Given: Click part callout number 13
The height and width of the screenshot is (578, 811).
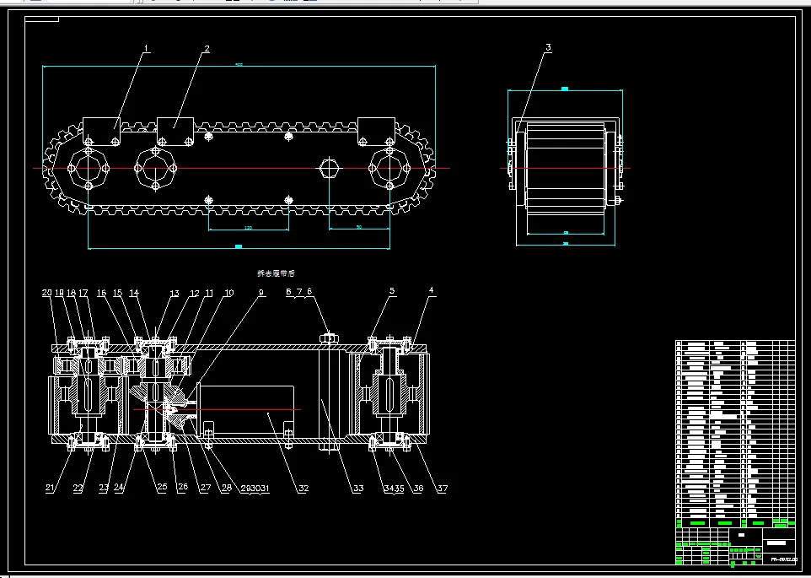Looking at the screenshot, I should (x=175, y=294).
